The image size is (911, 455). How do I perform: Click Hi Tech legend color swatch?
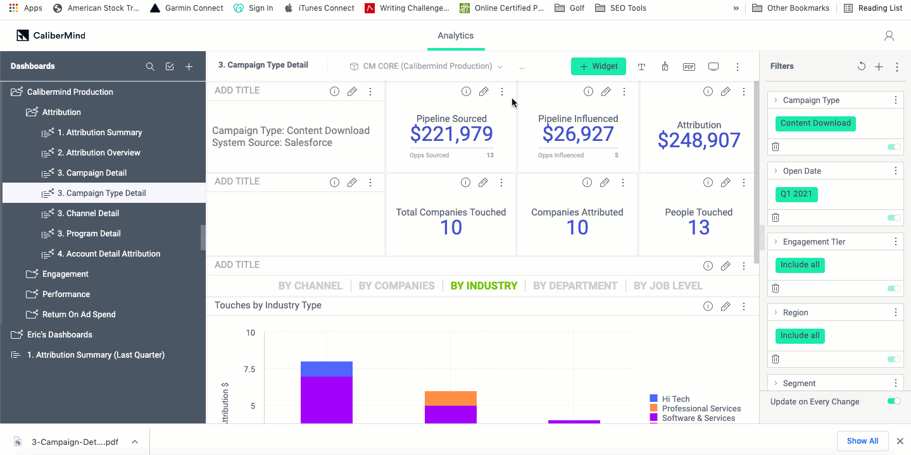653,399
